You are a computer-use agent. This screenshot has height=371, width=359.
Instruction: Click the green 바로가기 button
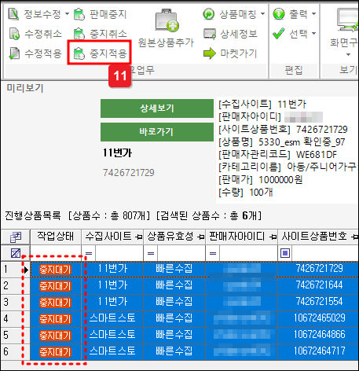[157, 132]
